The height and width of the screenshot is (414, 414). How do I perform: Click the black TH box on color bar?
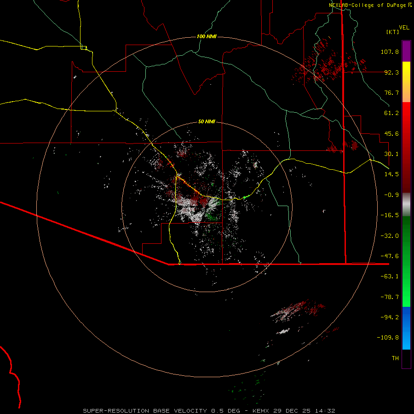[x=406, y=359]
